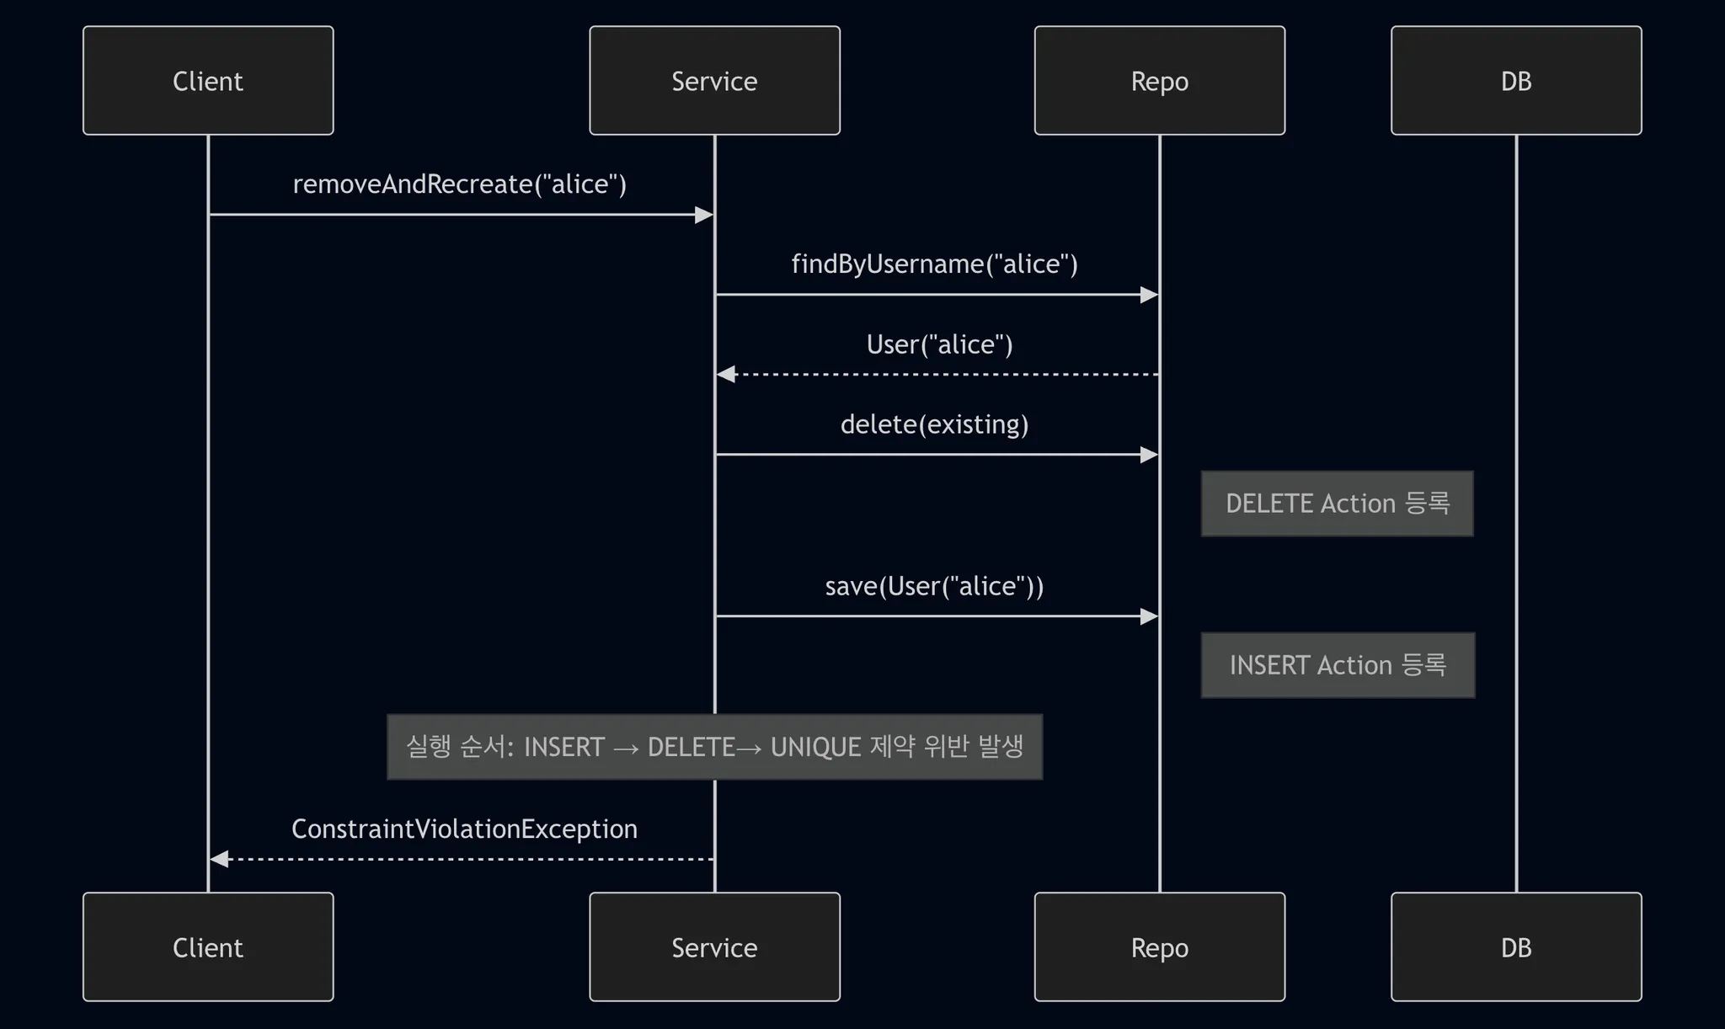Click the top Service participant box
Image resolution: width=1725 pixels, height=1029 pixels.
click(x=714, y=81)
